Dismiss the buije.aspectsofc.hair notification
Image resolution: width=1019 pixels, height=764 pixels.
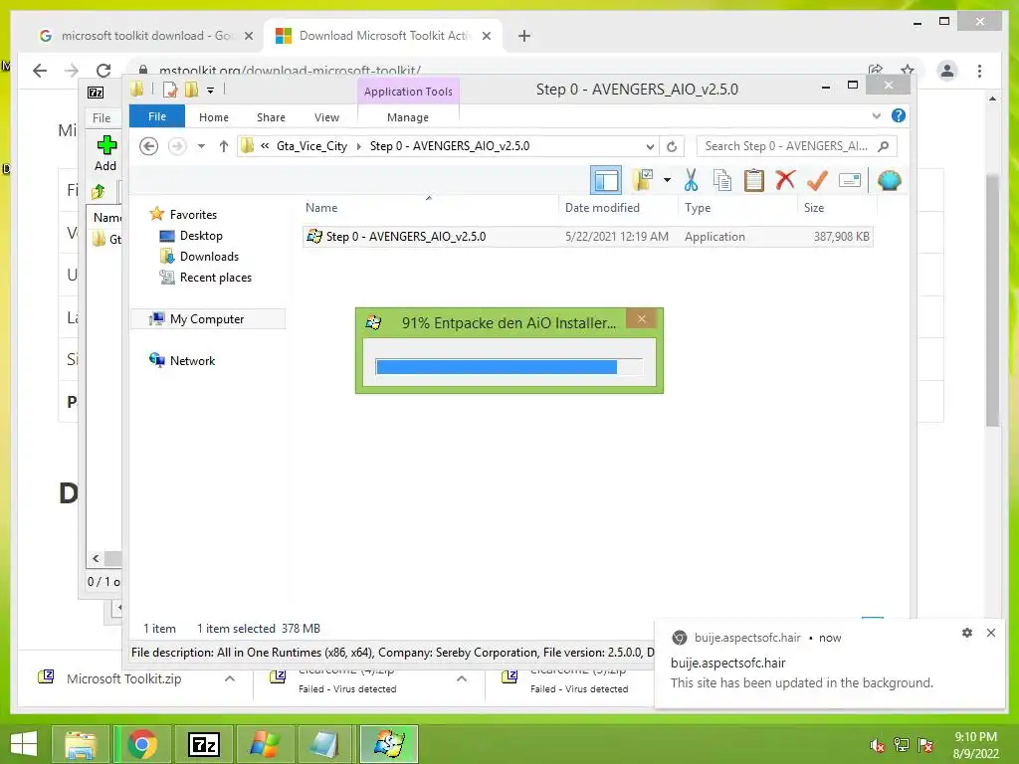(991, 633)
